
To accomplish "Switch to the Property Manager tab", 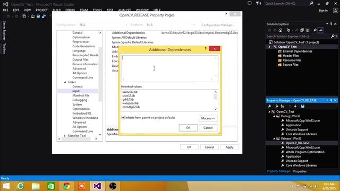I will coord(278,171).
